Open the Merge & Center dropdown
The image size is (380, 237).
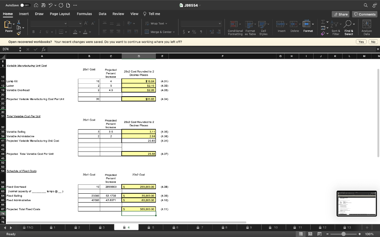coord(174,32)
